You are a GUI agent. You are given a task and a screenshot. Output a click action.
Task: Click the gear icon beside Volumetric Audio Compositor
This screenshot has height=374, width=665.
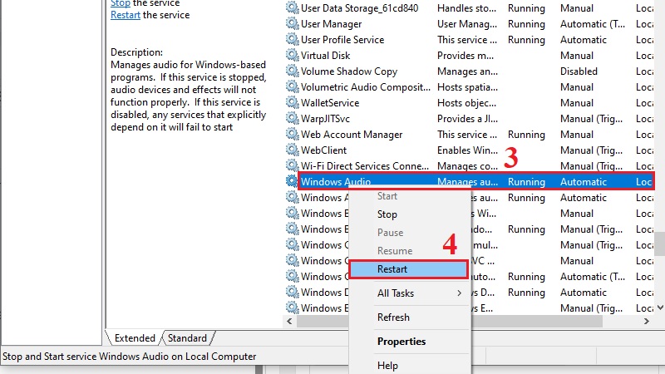[292, 87]
